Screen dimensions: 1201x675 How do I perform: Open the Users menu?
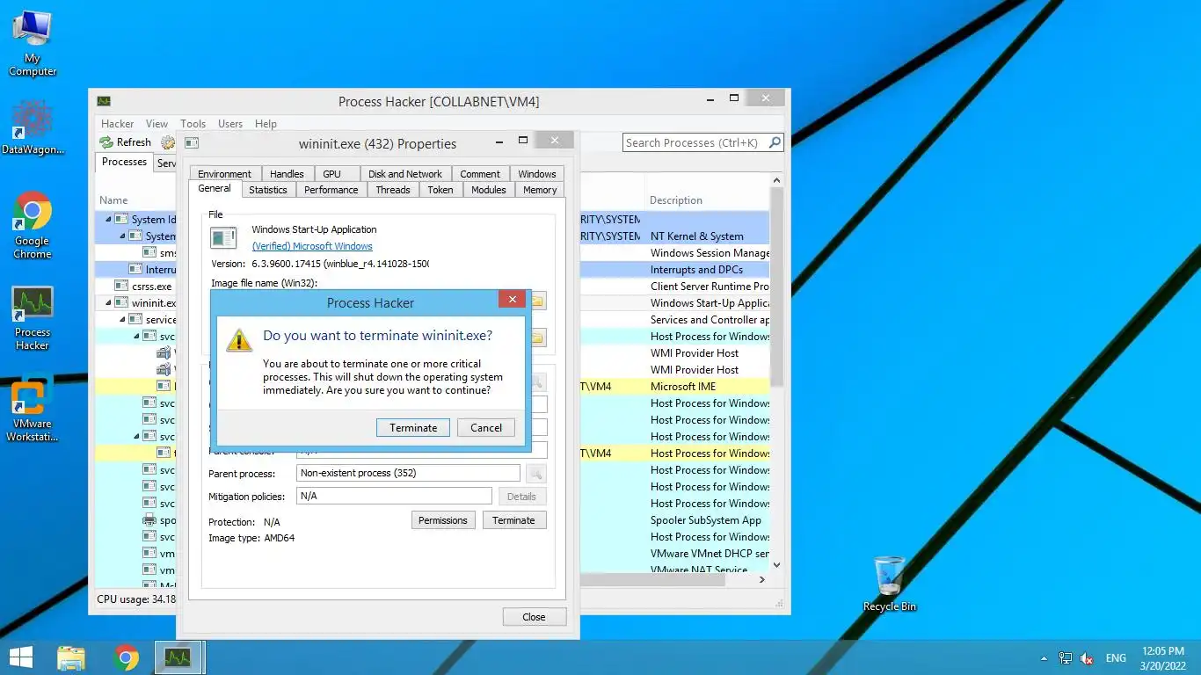pos(230,124)
